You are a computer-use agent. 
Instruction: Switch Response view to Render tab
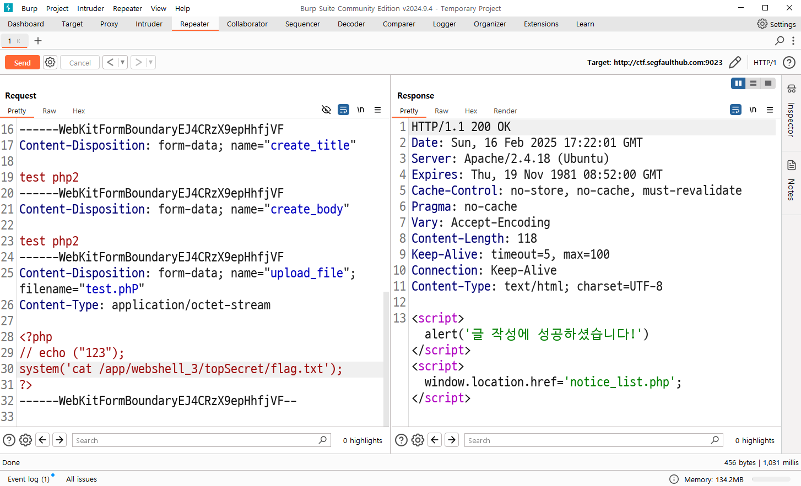click(x=505, y=111)
